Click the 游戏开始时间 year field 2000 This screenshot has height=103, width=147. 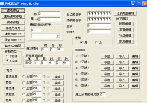pyautogui.click(x=29, y=63)
